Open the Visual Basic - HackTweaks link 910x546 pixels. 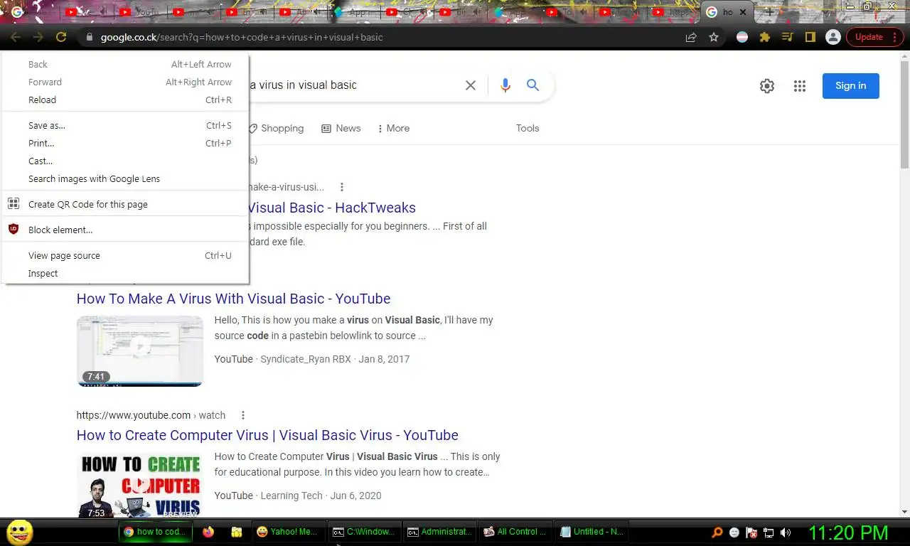tap(332, 208)
